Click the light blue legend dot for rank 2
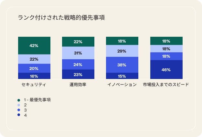This screenshot has width=202, height=137. pos(19,105)
